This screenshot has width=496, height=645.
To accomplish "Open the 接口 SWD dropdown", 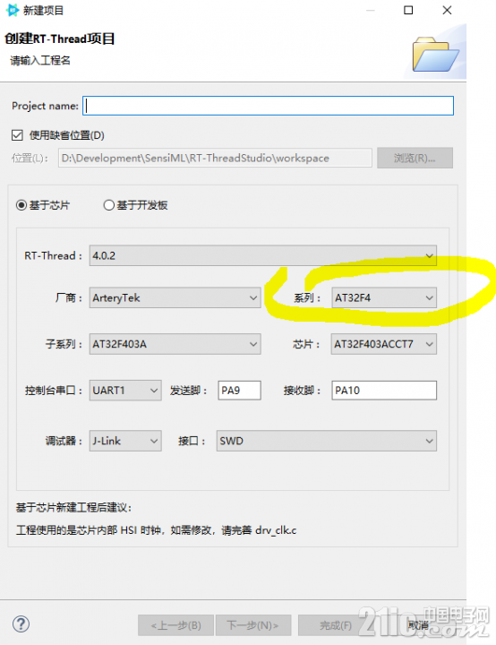I will point(327,441).
